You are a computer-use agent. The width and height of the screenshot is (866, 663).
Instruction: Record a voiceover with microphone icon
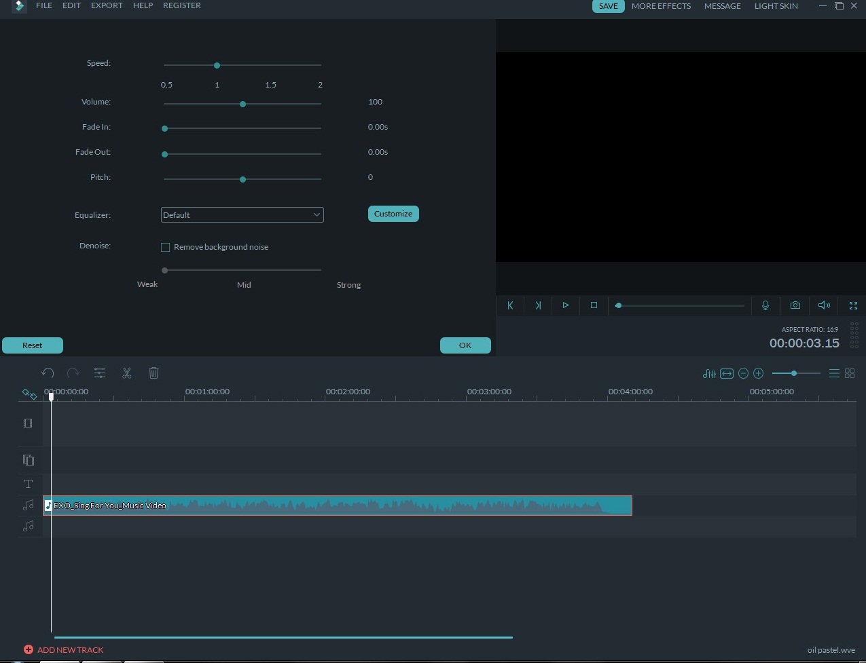[x=765, y=305]
